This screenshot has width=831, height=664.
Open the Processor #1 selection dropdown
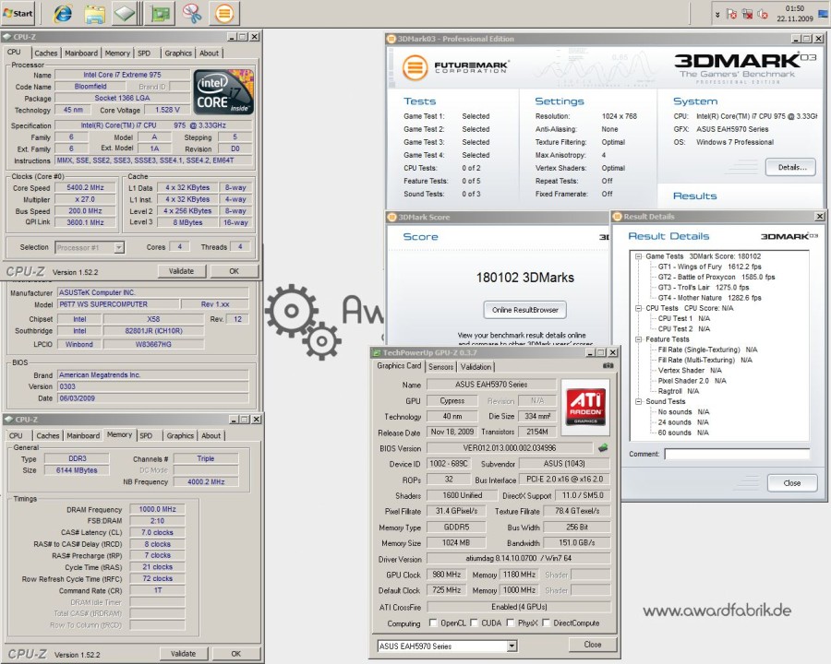pos(119,247)
